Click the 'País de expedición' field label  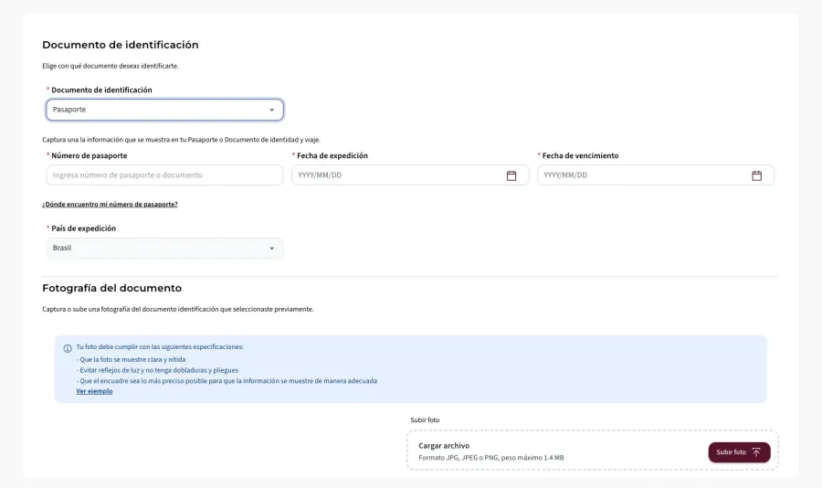(x=83, y=228)
